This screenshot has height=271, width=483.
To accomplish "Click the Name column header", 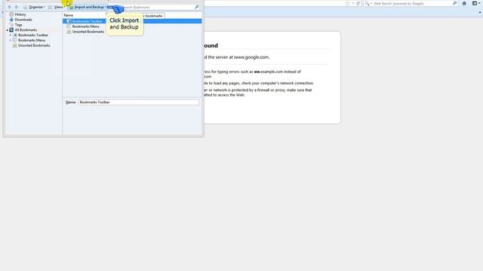I will [69, 15].
